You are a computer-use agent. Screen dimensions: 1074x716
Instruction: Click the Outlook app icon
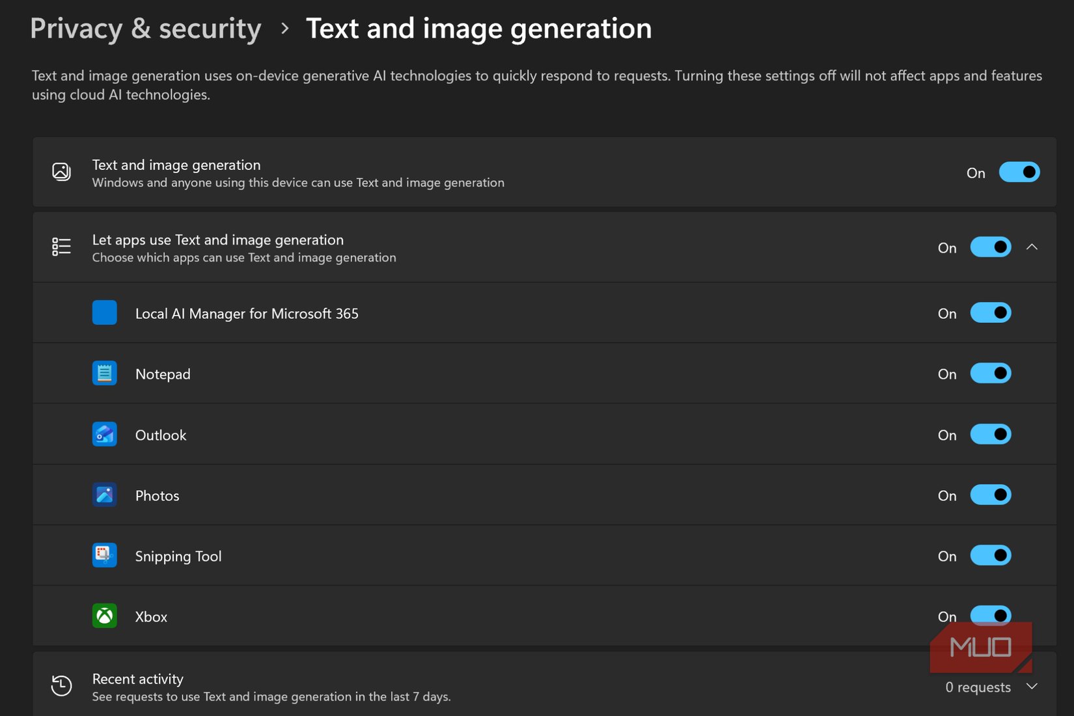[104, 434]
